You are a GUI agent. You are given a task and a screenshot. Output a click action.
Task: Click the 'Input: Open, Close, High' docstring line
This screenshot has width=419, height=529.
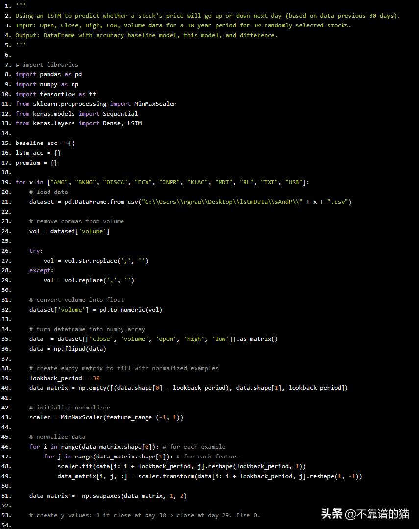pyautogui.click(x=183, y=25)
